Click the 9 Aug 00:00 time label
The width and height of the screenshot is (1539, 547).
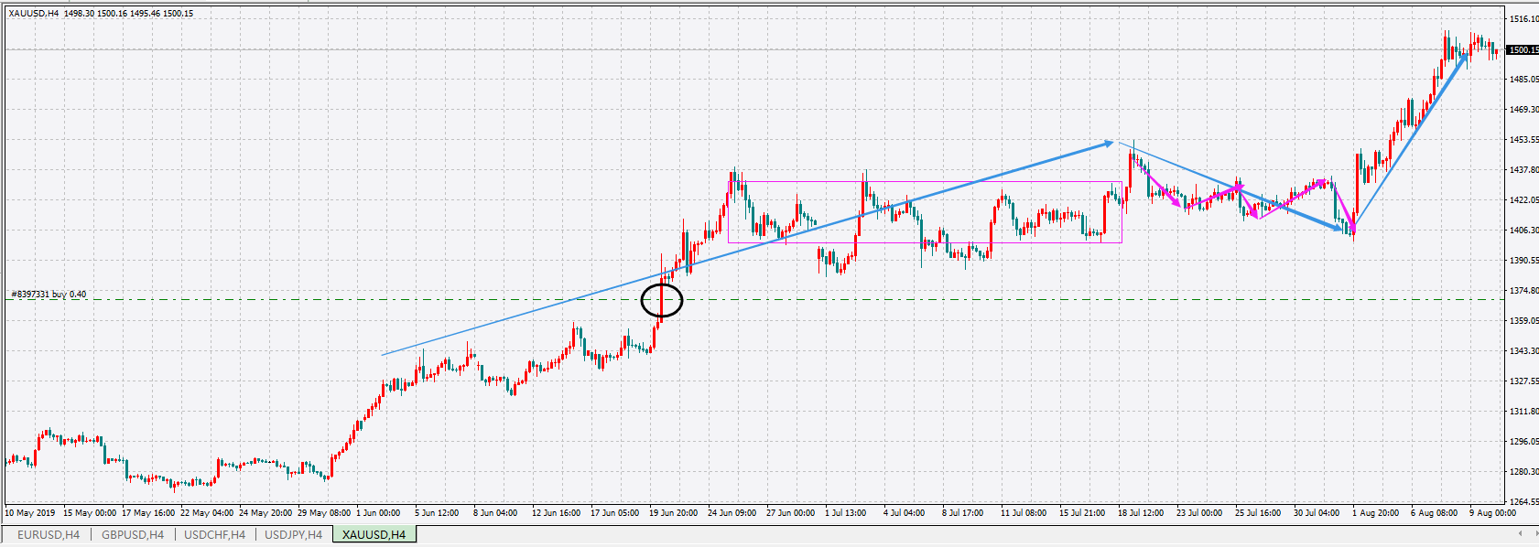pos(1492,513)
